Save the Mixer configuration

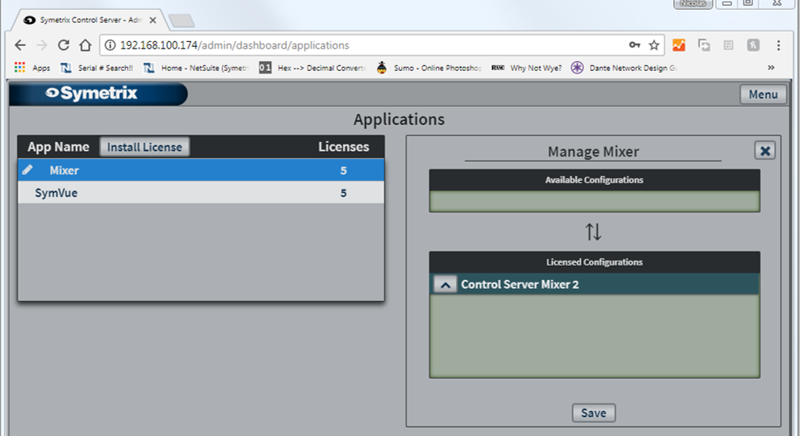[593, 413]
